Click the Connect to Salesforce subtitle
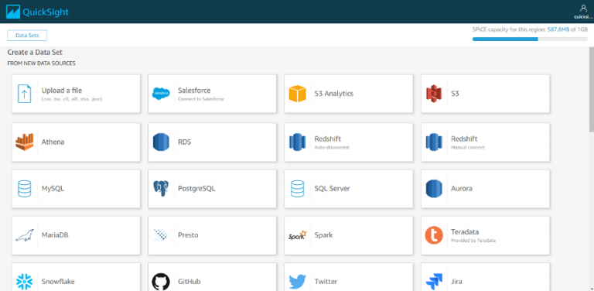594x291 pixels. coord(201,99)
